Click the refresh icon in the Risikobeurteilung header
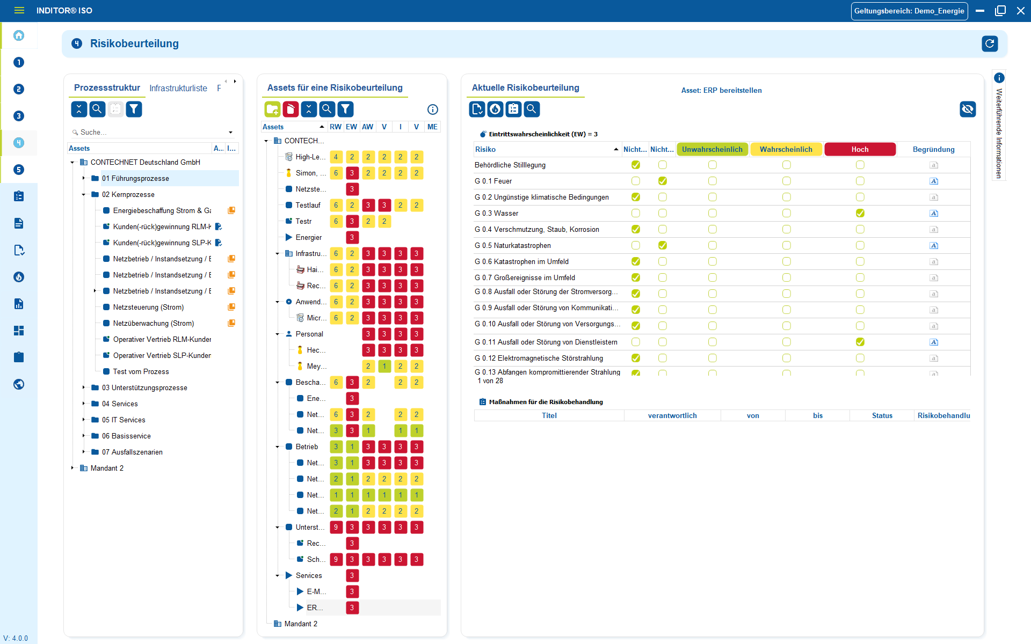 (x=990, y=43)
